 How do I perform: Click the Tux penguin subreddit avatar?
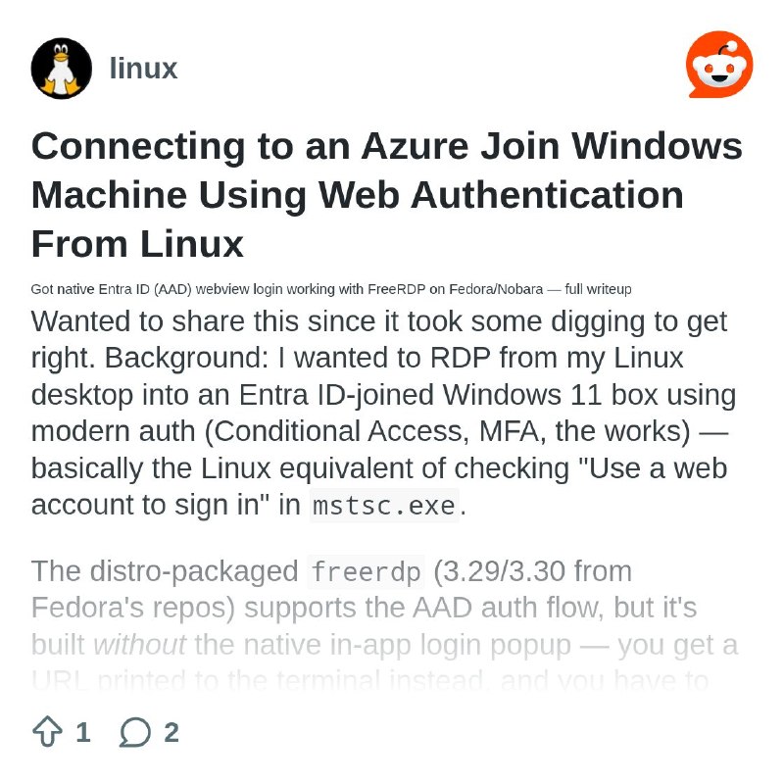[x=62, y=69]
